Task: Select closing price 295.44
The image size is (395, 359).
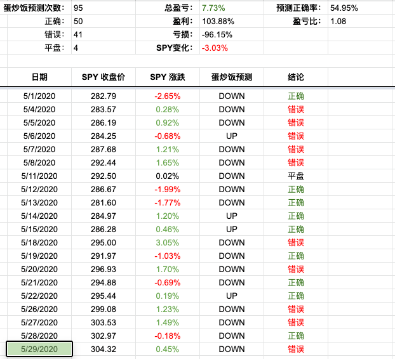Action: click(104, 296)
